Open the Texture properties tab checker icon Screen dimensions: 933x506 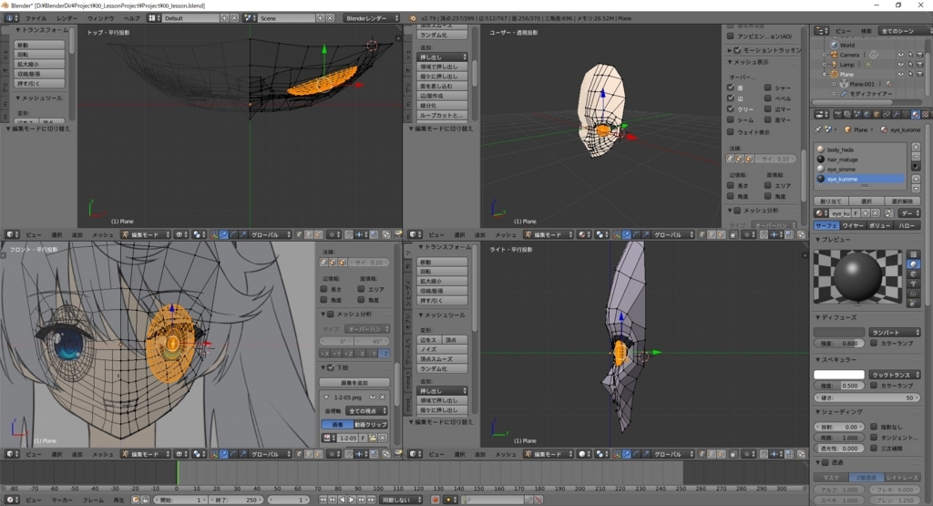[926, 114]
